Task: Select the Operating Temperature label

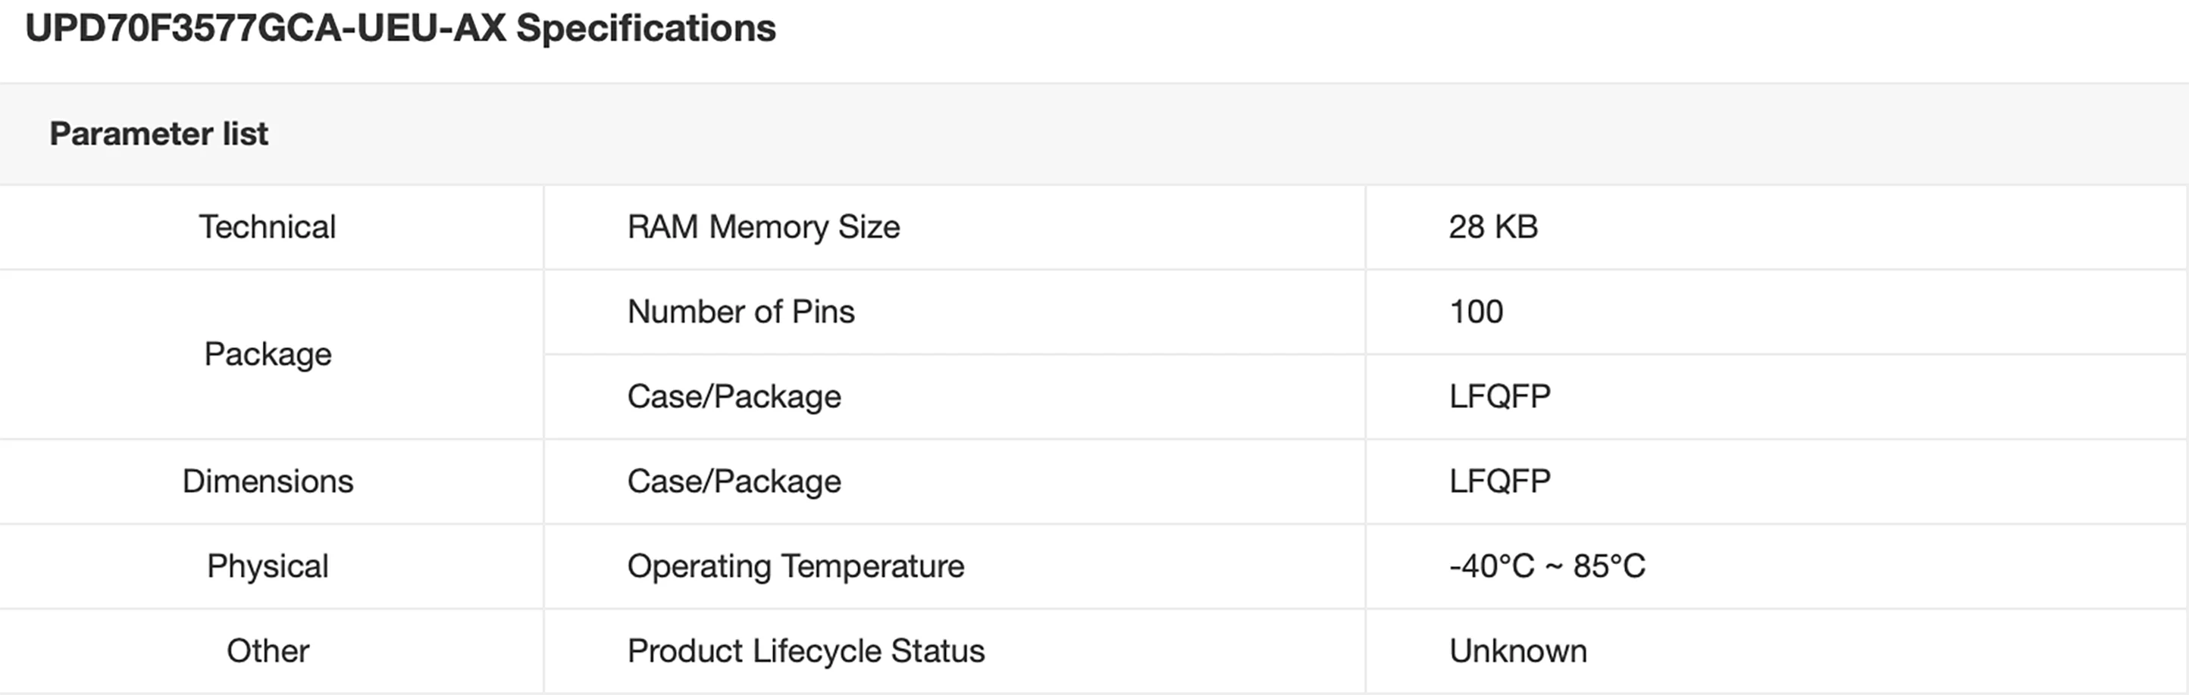Action: point(795,567)
